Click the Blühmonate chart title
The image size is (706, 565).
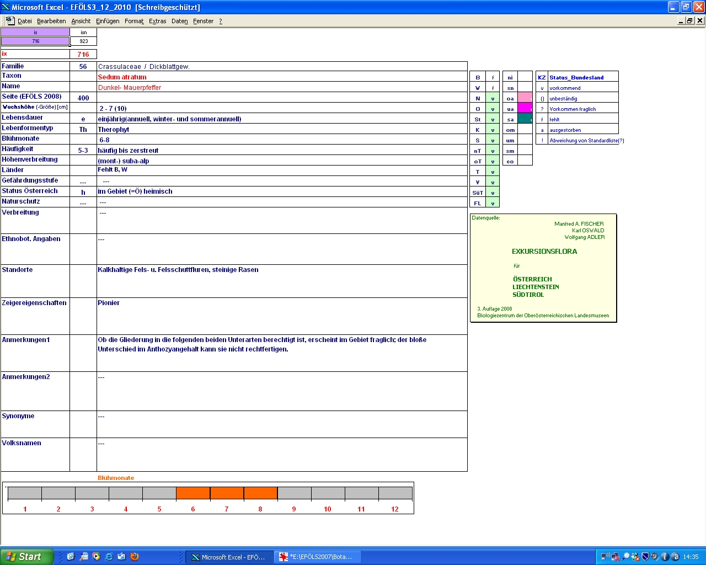pos(116,478)
